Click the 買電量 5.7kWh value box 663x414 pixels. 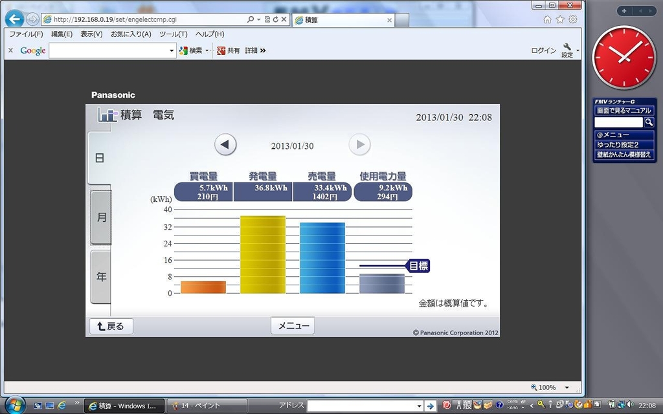[203, 192]
